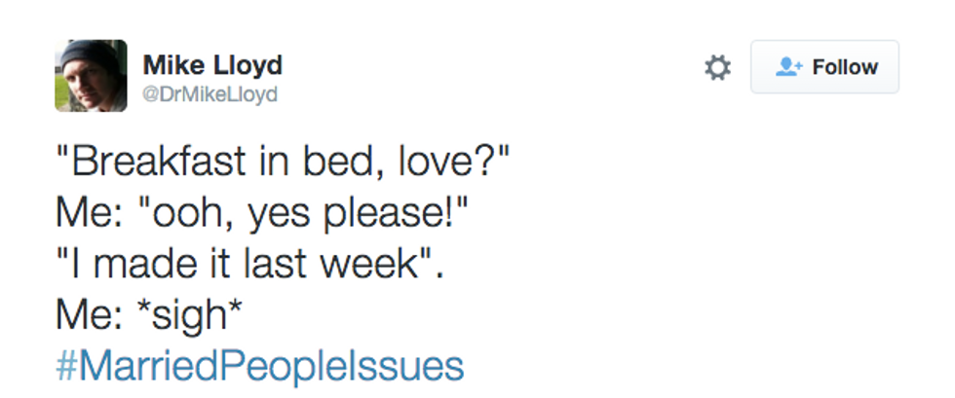Open the #MarriedPeopleIssues hashtag link

tap(260, 366)
